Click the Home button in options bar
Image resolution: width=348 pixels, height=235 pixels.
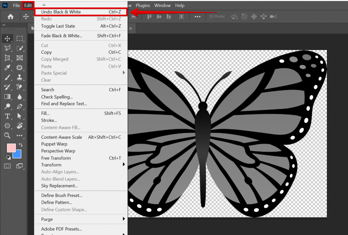coord(11,16)
